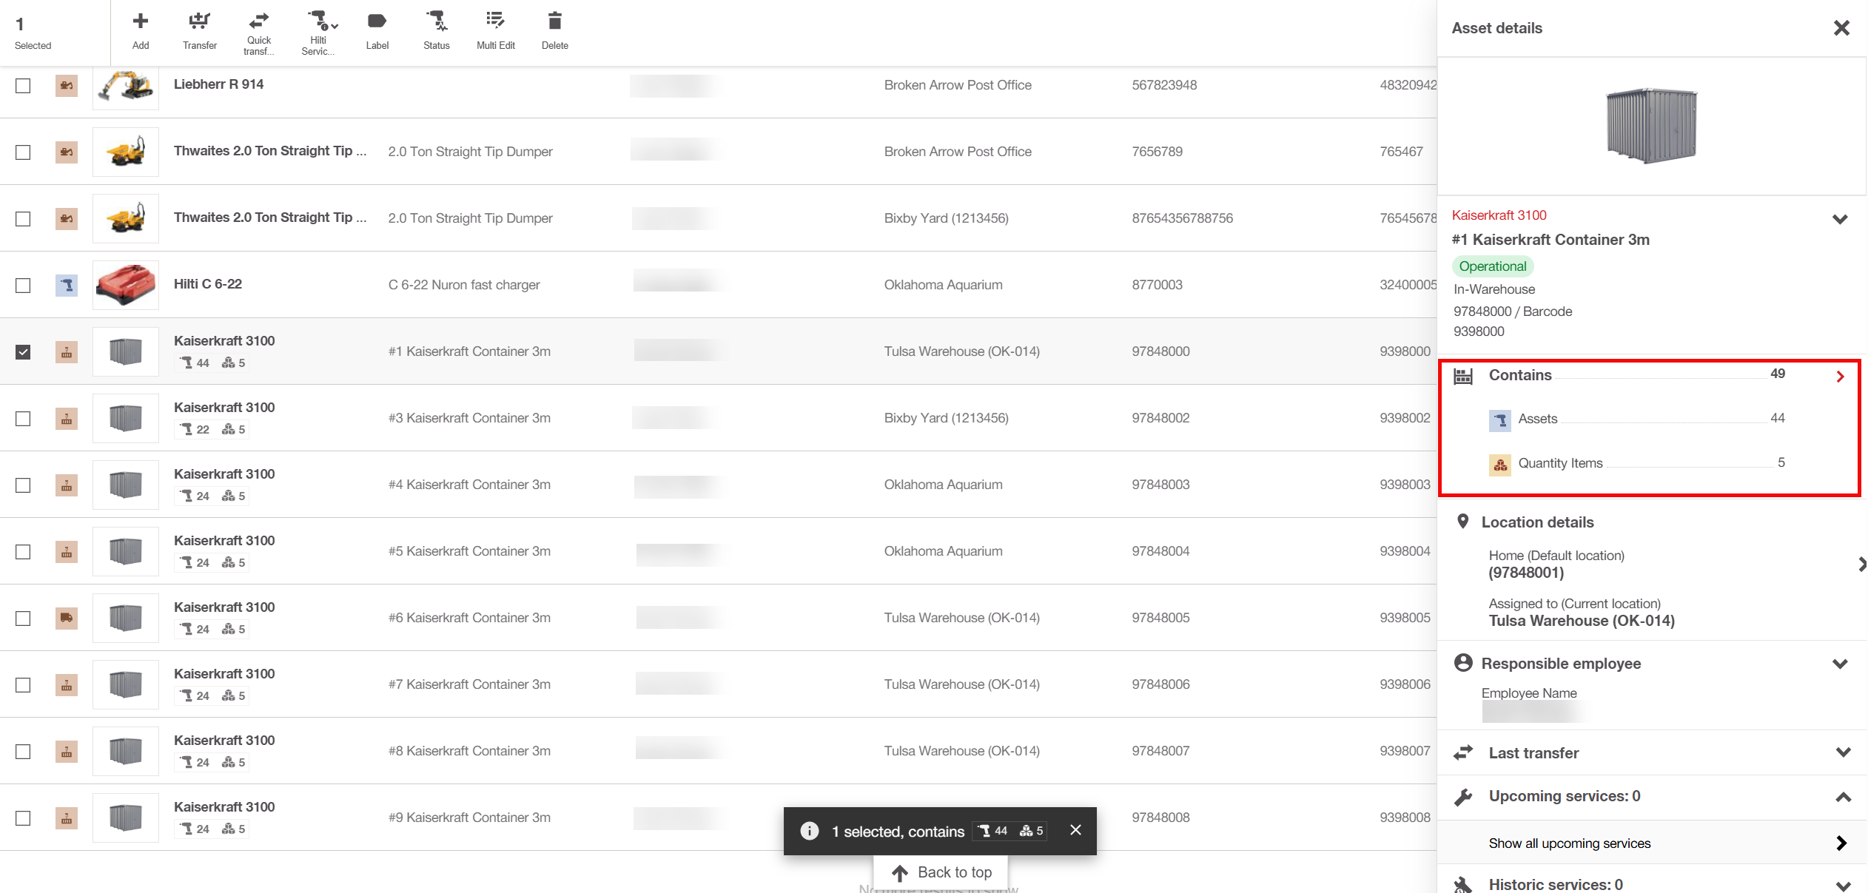Viewport: 1868px width, 893px height.
Task: Click 'Tulsa Warehouse (OK-014)' assigned location
Action: pos(1582,621)
